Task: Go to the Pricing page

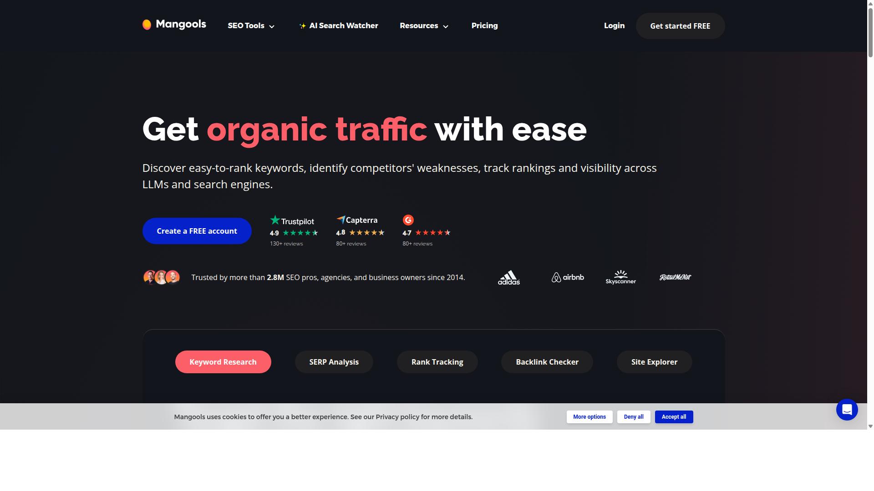Action: 484,26
